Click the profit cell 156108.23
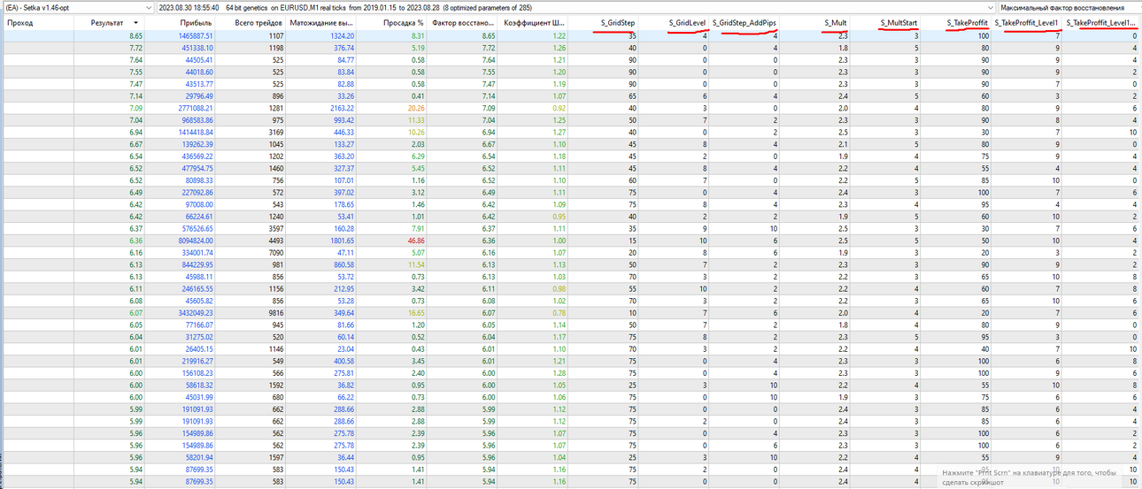This screenshot has height=489, width=1142. [x=193, y=372]
